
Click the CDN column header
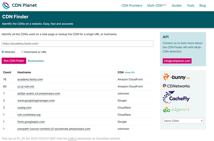coord(121,72)
